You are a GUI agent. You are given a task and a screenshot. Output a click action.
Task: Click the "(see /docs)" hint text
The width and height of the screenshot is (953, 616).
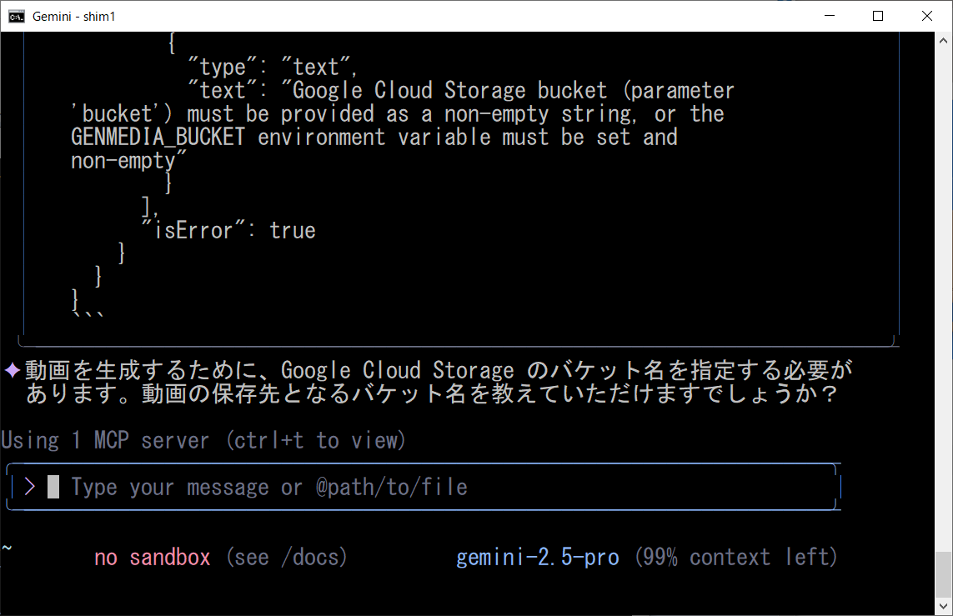tap(287, 557)
